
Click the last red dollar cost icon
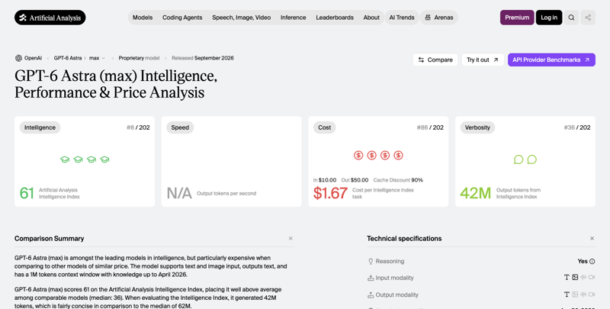pos(398,156)
